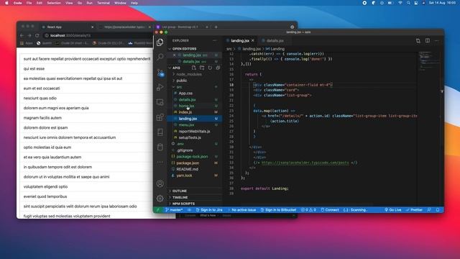This screenshot has height=259, width=460.
Task: Expand the Outline section
Action: [179, 191]
